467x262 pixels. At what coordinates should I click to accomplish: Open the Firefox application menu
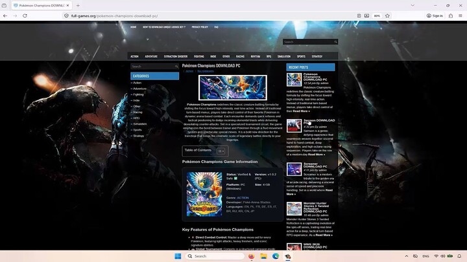click(461, 16)
